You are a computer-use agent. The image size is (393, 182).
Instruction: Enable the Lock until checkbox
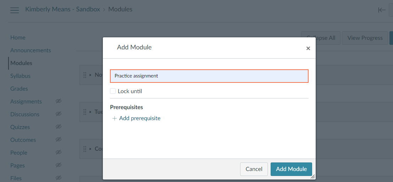[113, 91]
